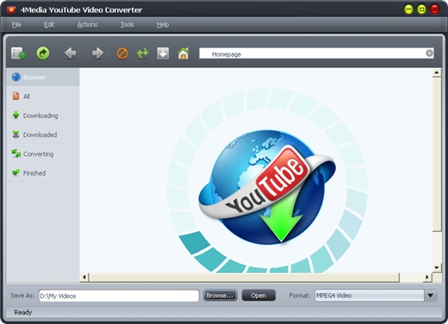Viewport: 448px width, 324px height.
Task: Click the vertical scrollbar thumb
Action: point(437,154)
